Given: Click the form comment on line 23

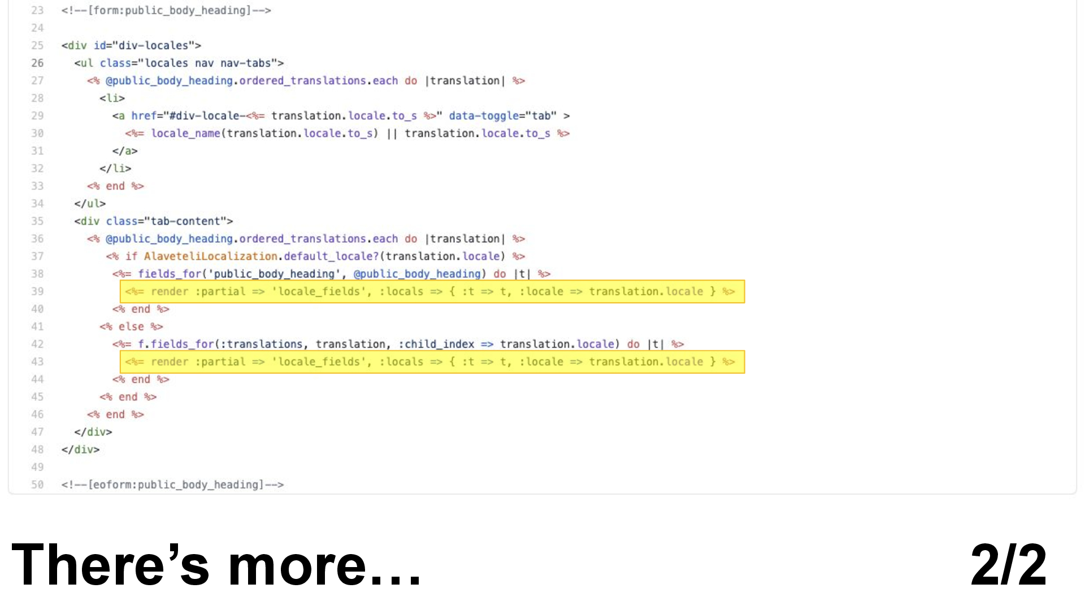Looking at the screenshot, I should click(166, 10).
